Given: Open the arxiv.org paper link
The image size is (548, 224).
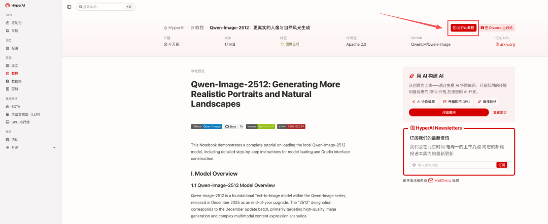Looking at the screenshot, I should tap(505, 44).
